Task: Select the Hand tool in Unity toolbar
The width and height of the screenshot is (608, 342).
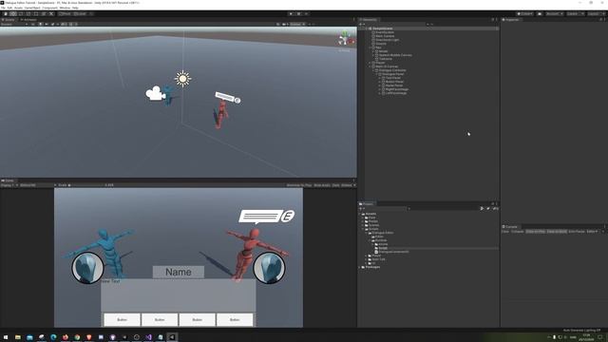Action: (6, 13)
